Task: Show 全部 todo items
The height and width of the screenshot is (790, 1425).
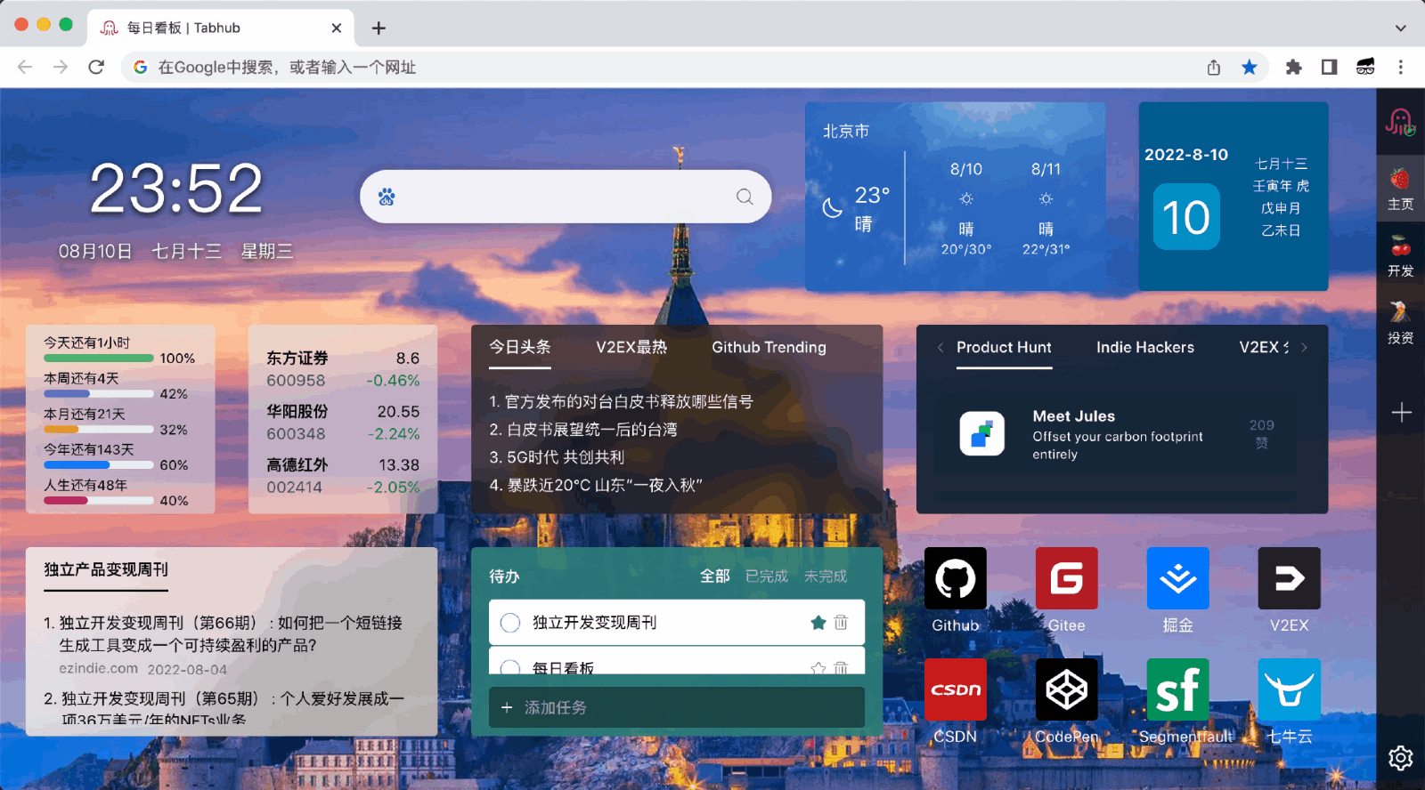Action: [714, 576]
